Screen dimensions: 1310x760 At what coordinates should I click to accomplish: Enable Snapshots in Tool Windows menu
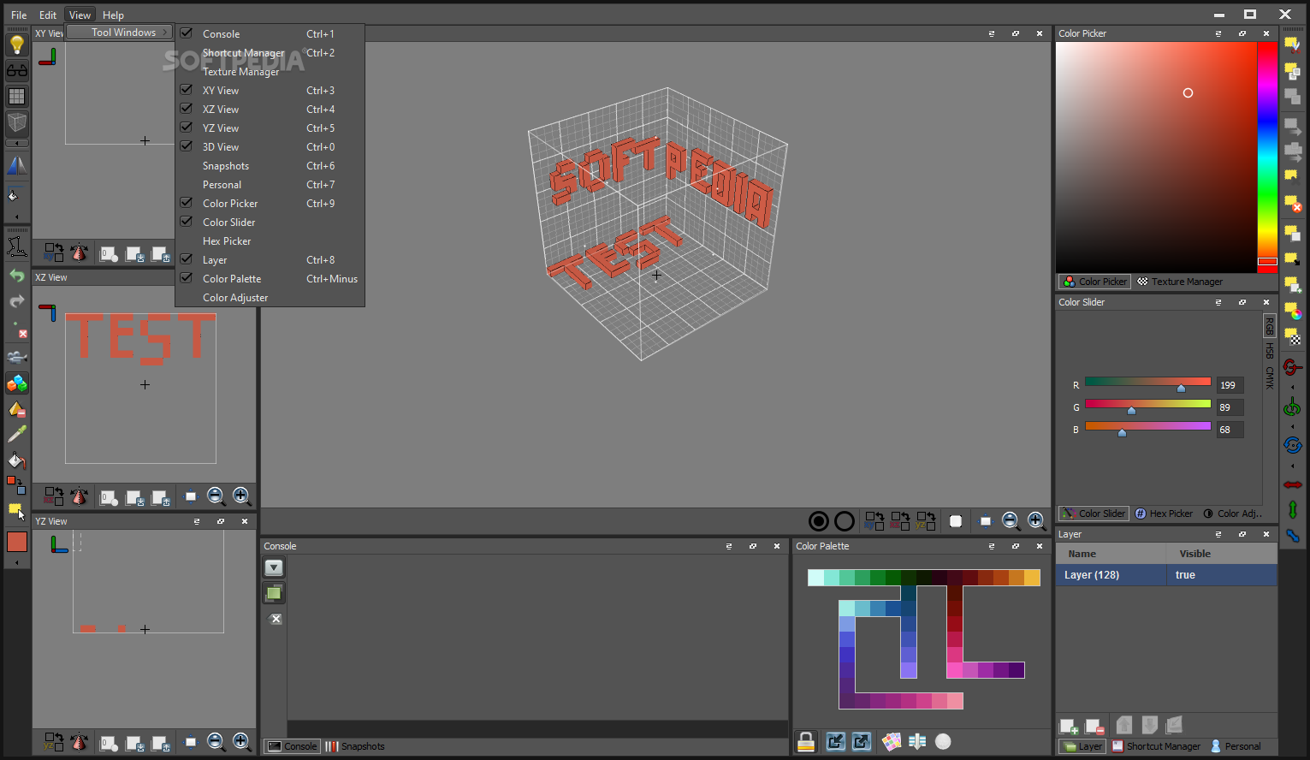[270, 166]
